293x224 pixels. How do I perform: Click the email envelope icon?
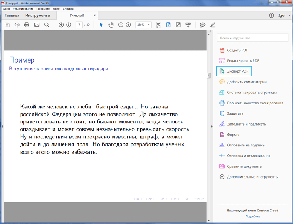click(x=37, y=25)
